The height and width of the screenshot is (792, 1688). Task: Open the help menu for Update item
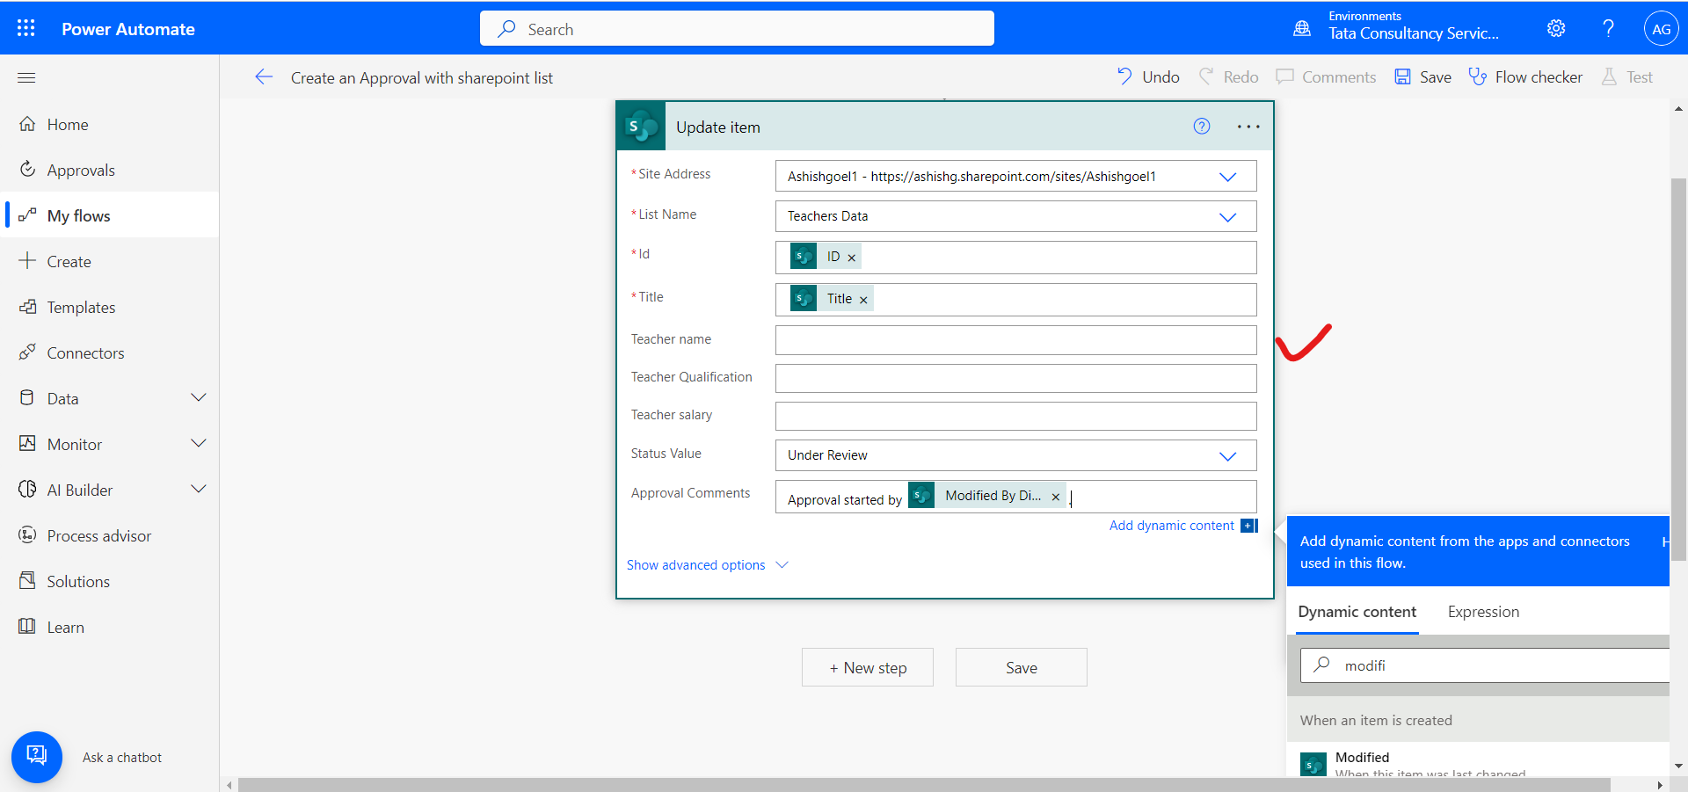point(1201,126)
